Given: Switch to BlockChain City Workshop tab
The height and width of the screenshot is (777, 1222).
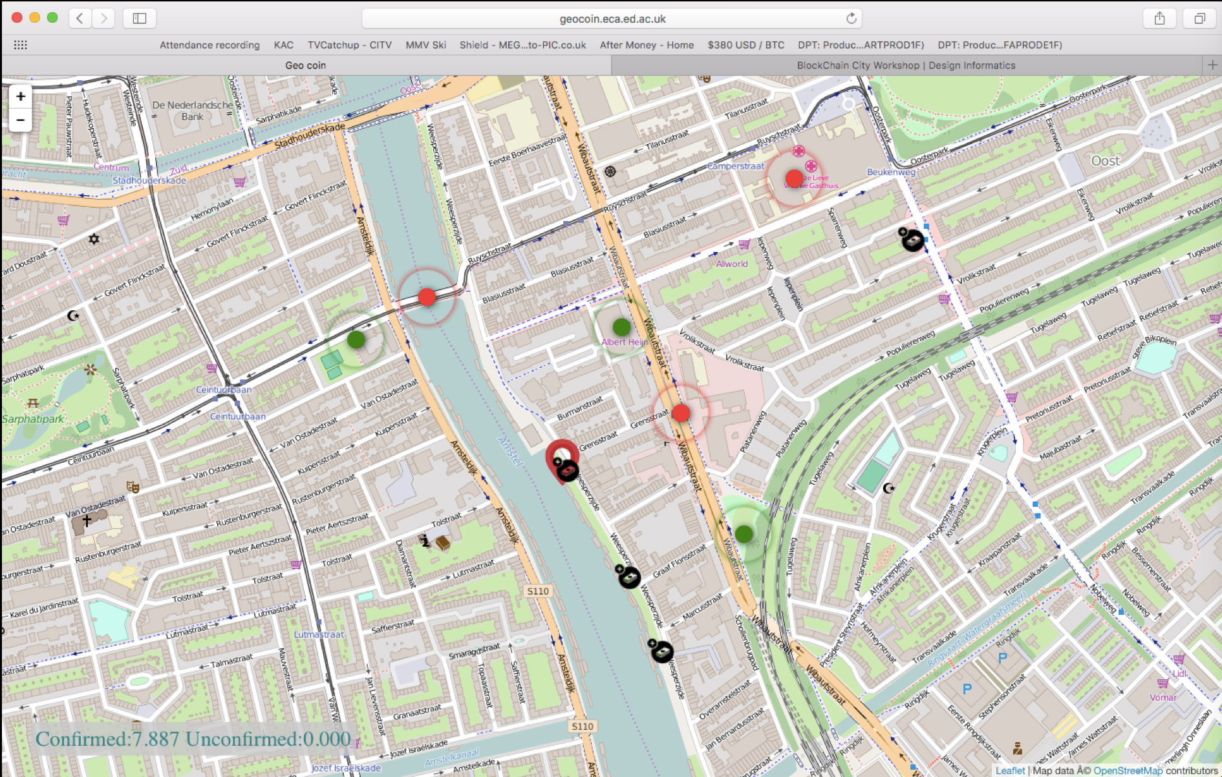Looking at the screenshot, I should pos(905,65).
